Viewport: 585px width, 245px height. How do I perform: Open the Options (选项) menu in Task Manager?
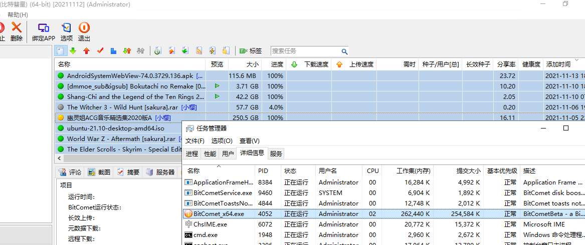[222, 141]
